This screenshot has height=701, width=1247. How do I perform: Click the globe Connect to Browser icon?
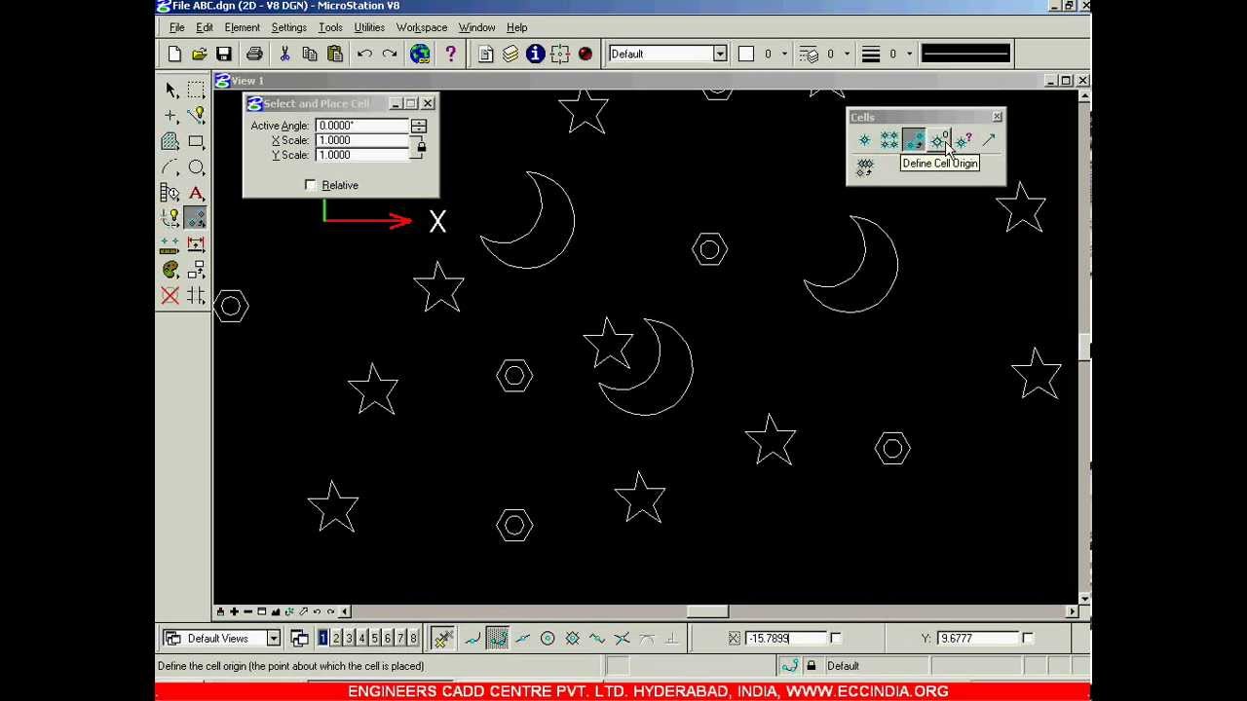(420, 54)
